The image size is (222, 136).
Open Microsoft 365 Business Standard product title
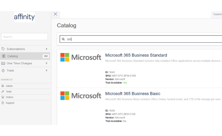tap(136, 55)
